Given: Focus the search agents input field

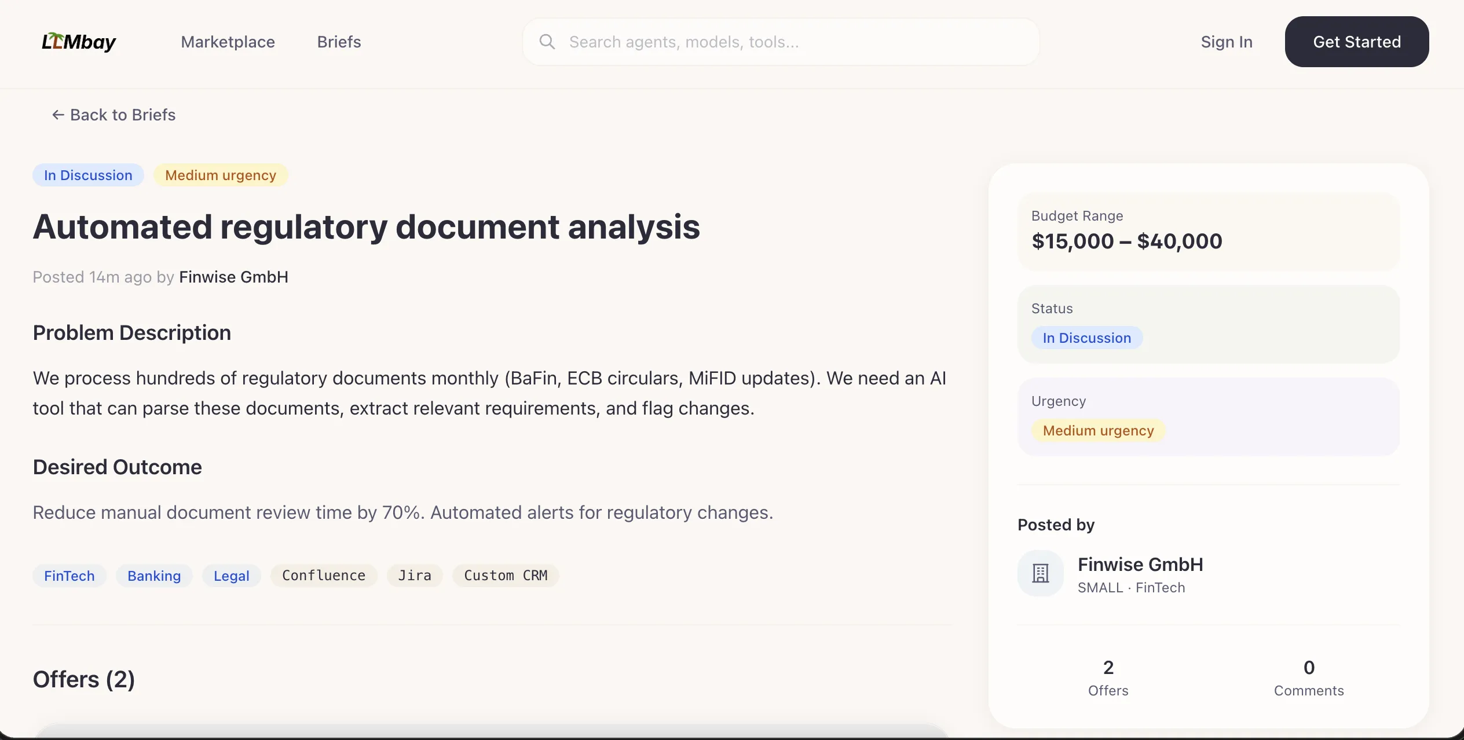Looking at the screenshot, I should click(799, 42).
